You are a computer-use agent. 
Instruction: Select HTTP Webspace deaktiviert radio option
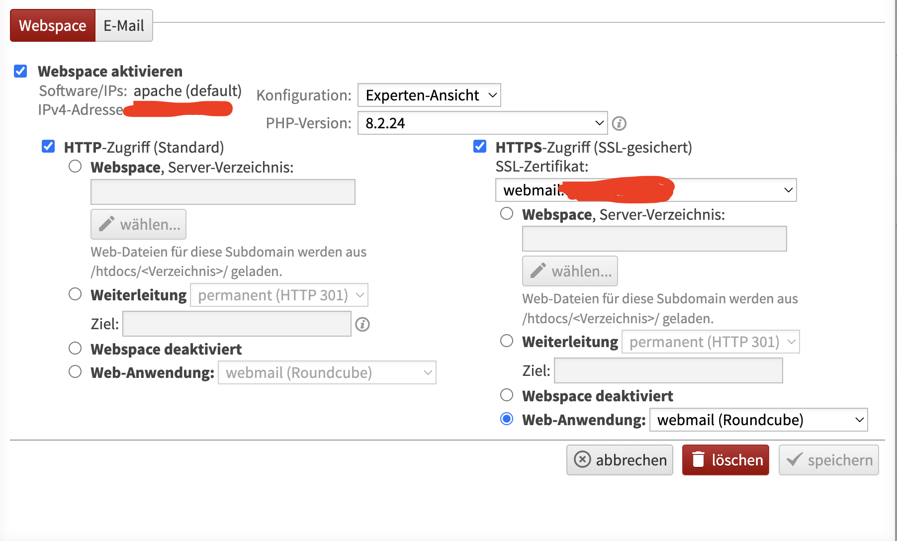[x=75, y=349]
